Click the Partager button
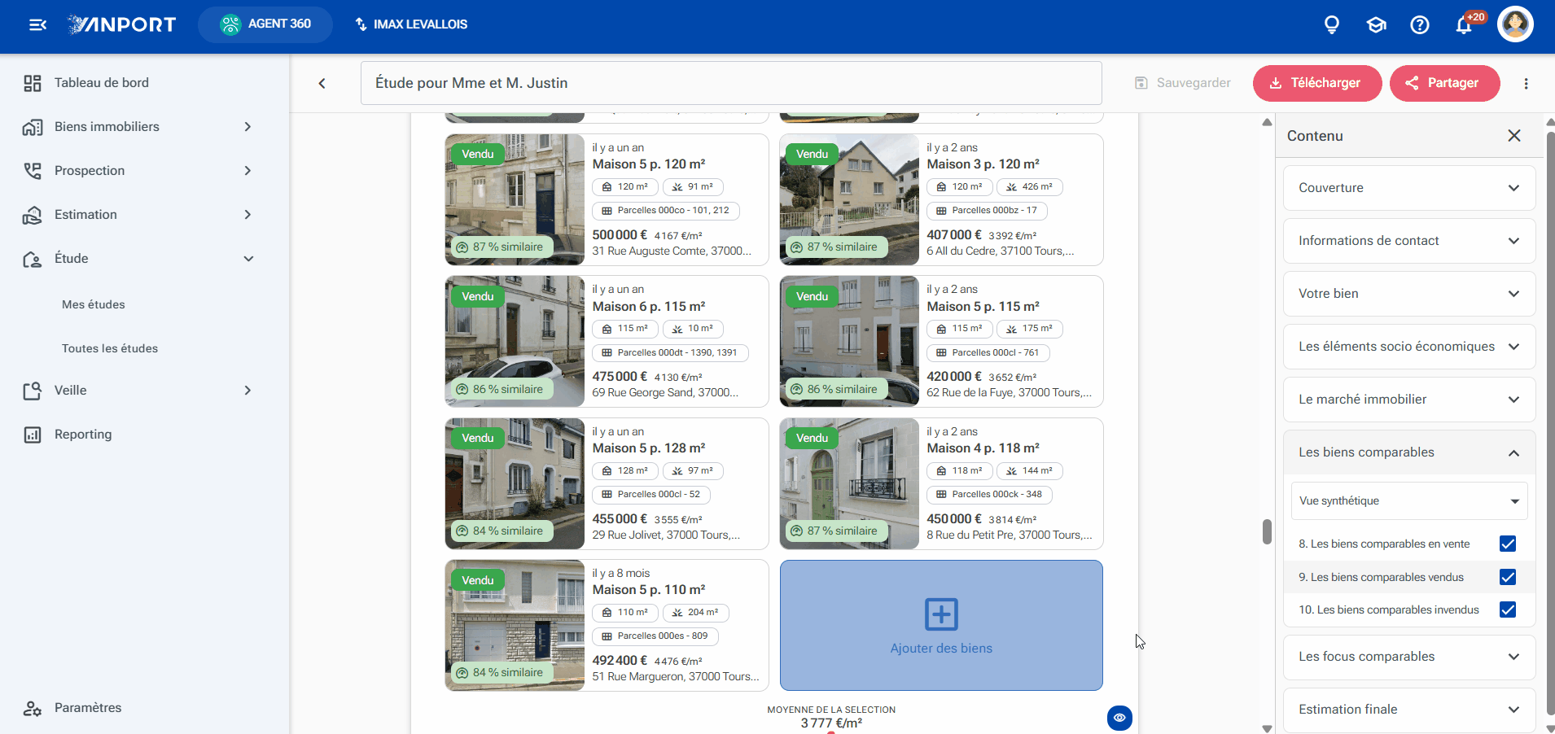This screenshot has width=1555, height=734. 1444,83
